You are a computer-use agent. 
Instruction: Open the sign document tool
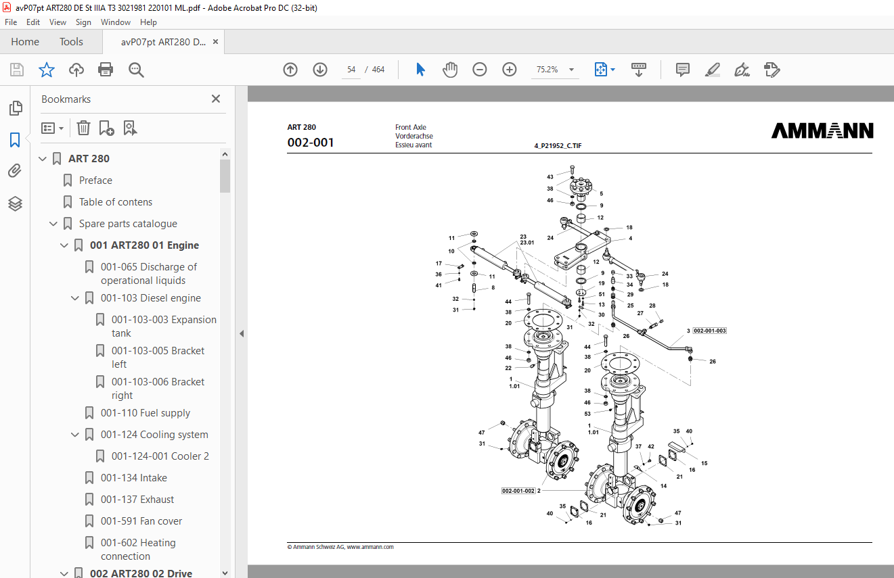tap(742, 70)
